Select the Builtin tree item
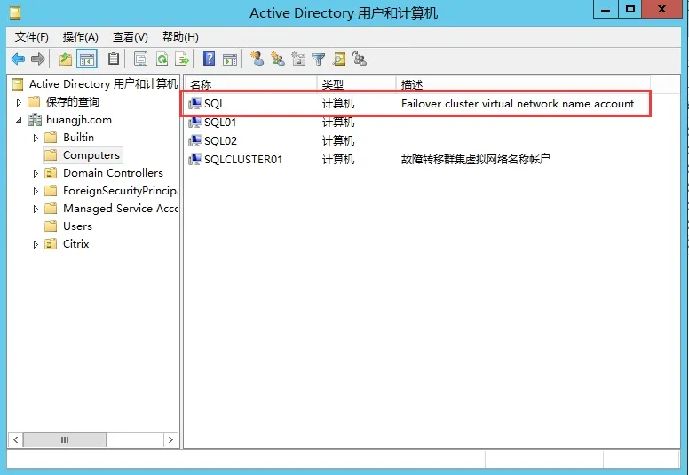This screenshot has height=475, width=689. (79, 138)
